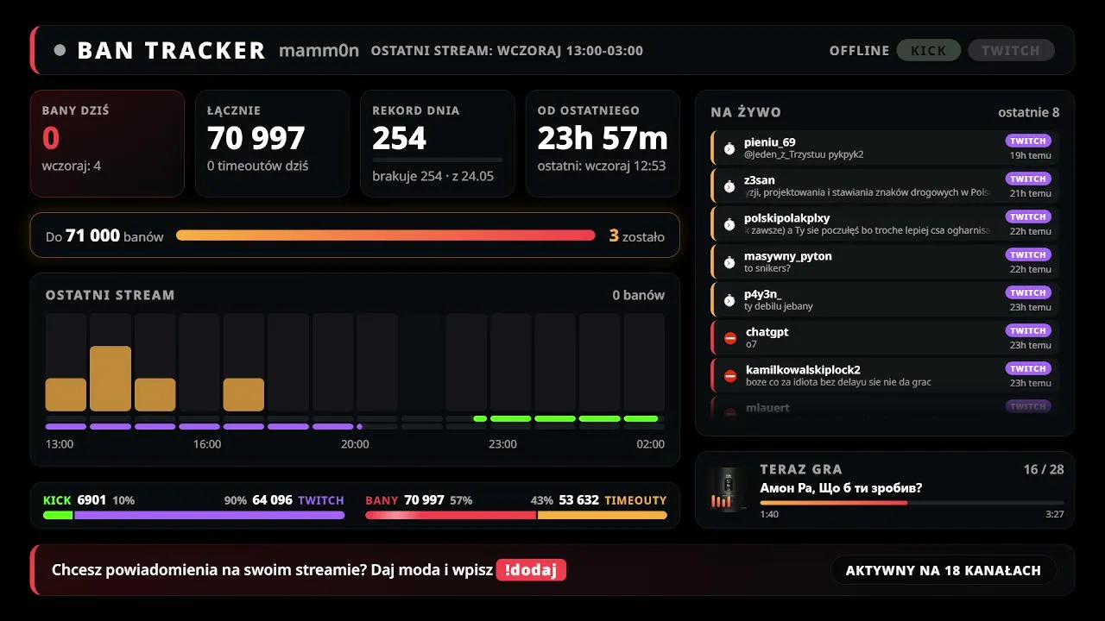Click the BAN TRACKER title
The height and width of the screenshot is (621, 1105).
coord(171,50)
